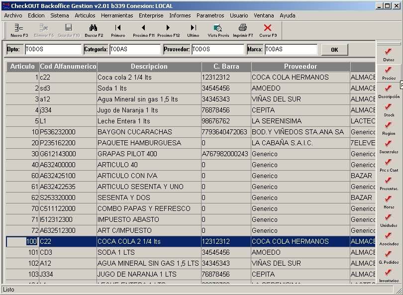Click code A632512300 cell
This screenshot has width=403, height=295.
point(68,230)
